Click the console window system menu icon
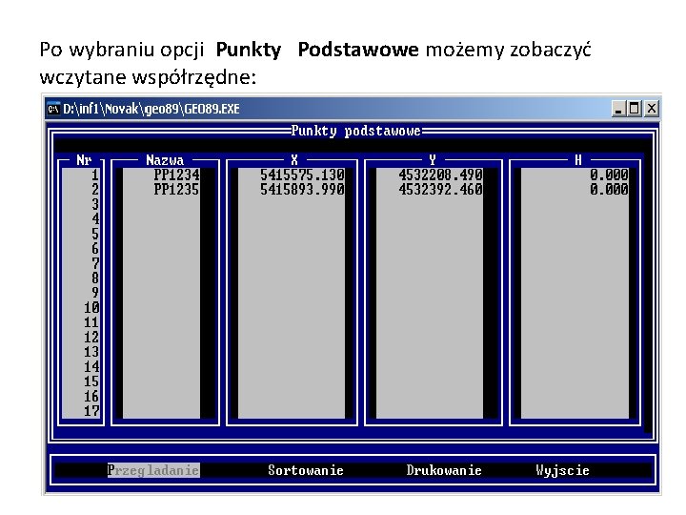 [x=53, y=109]
